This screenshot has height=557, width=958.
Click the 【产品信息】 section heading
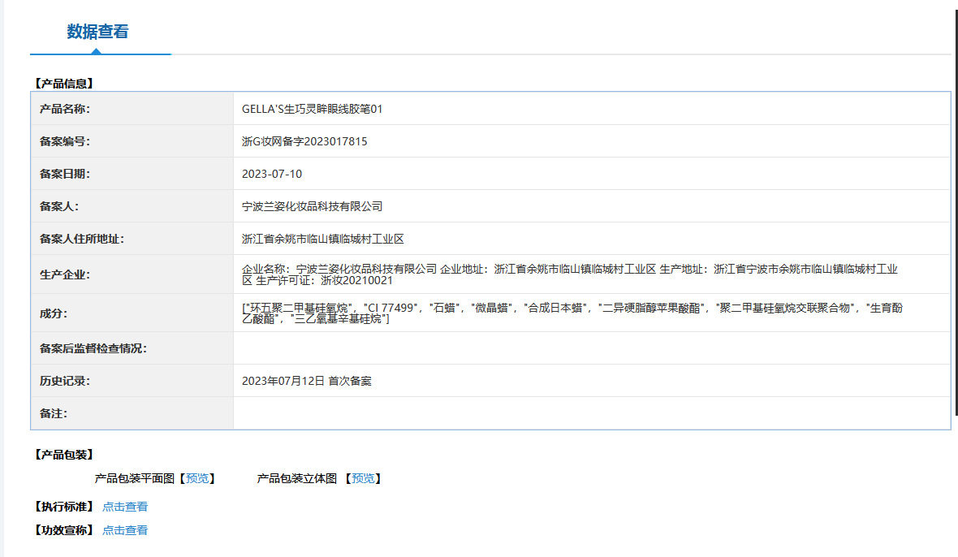click(63, 83)
